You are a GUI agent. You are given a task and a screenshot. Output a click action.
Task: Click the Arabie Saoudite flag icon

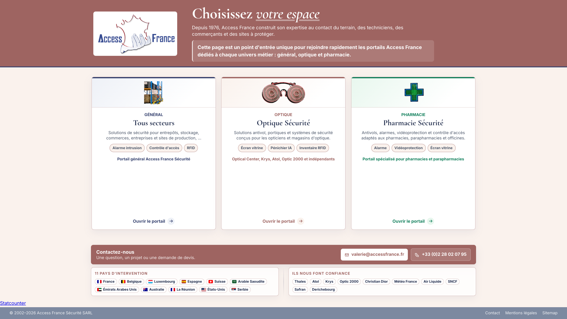point(234,282)
